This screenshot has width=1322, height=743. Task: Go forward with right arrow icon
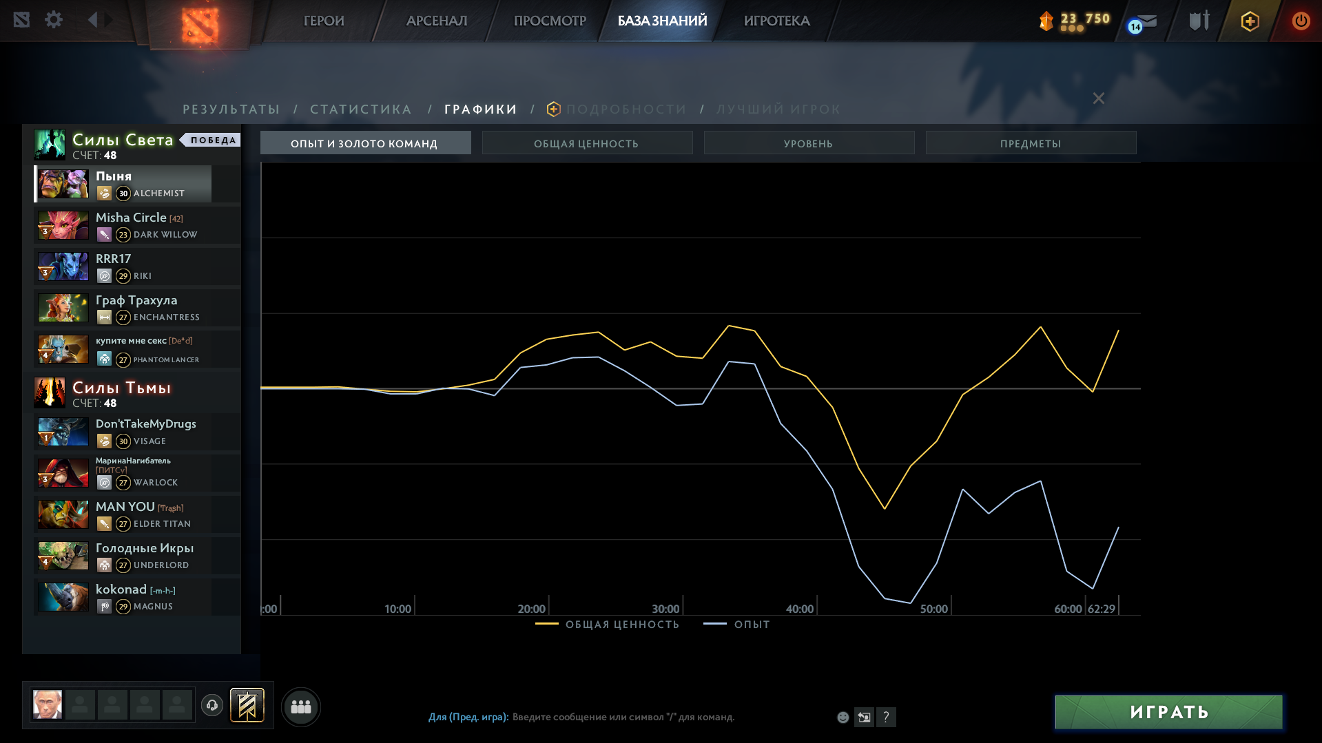109,20
